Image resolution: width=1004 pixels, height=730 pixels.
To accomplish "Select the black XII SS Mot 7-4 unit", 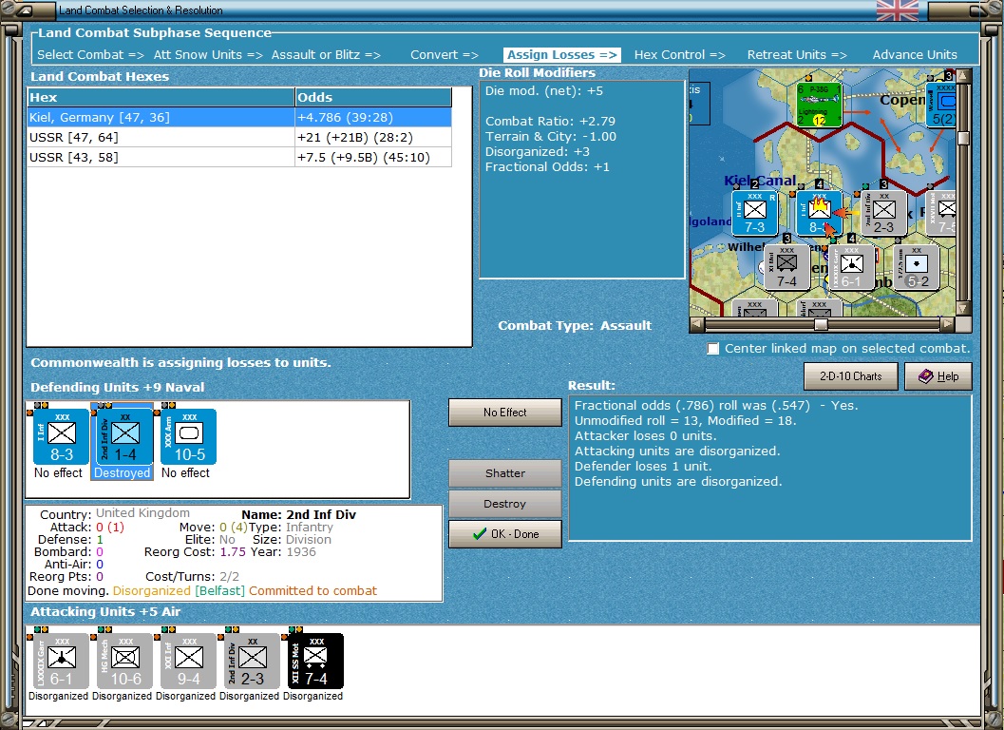I will [315, 661].
